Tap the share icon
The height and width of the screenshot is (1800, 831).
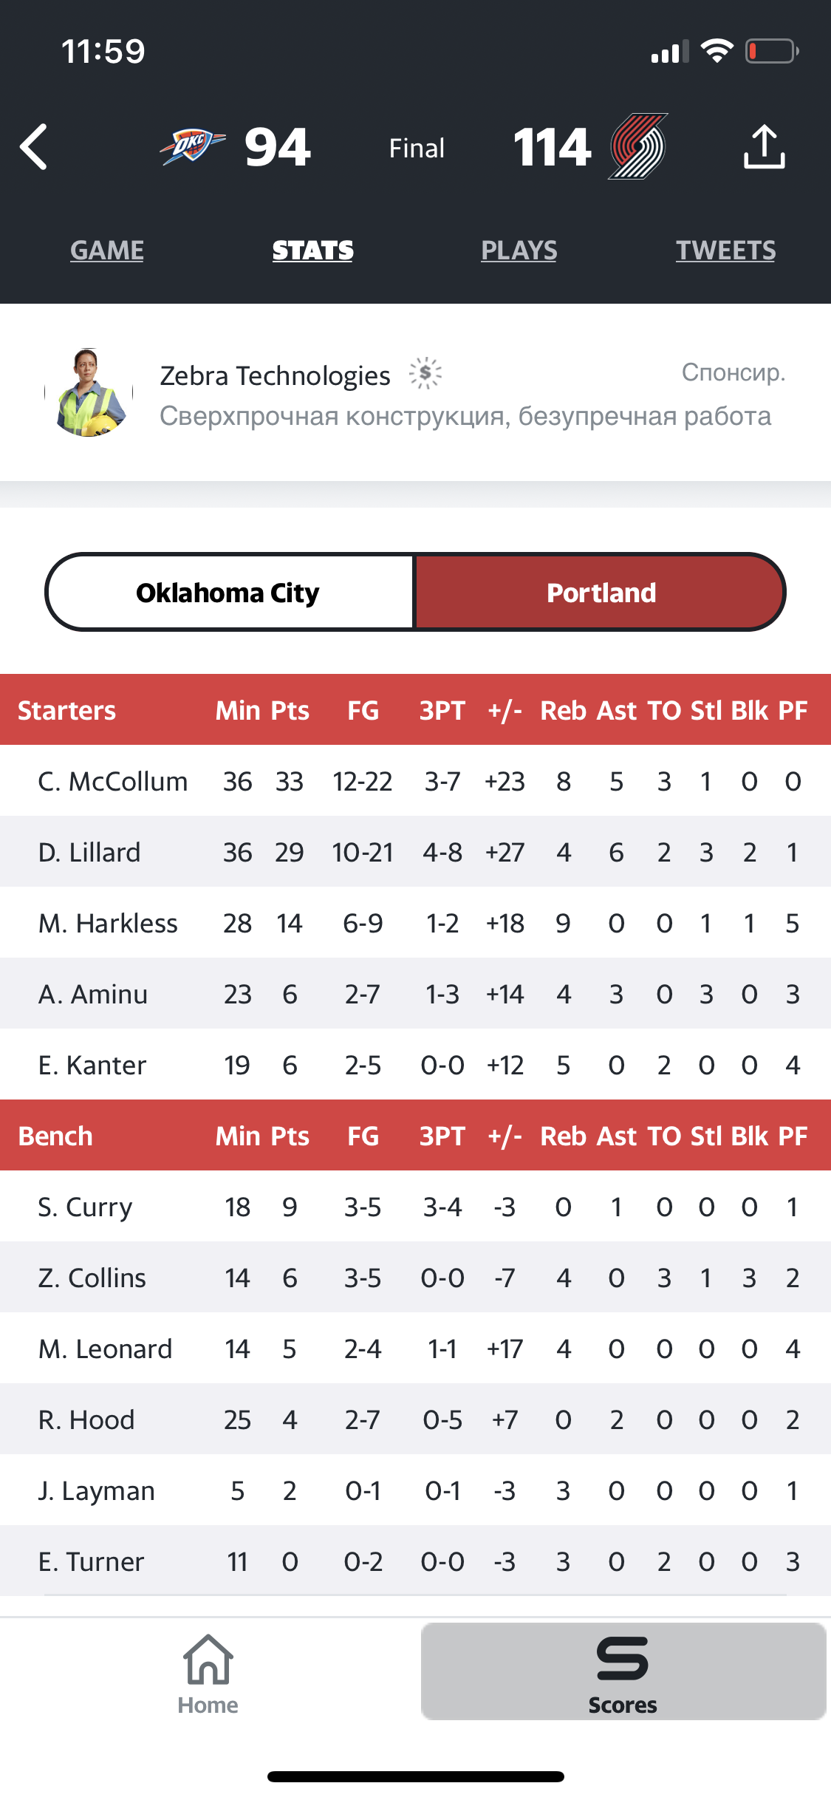[764, 146]
